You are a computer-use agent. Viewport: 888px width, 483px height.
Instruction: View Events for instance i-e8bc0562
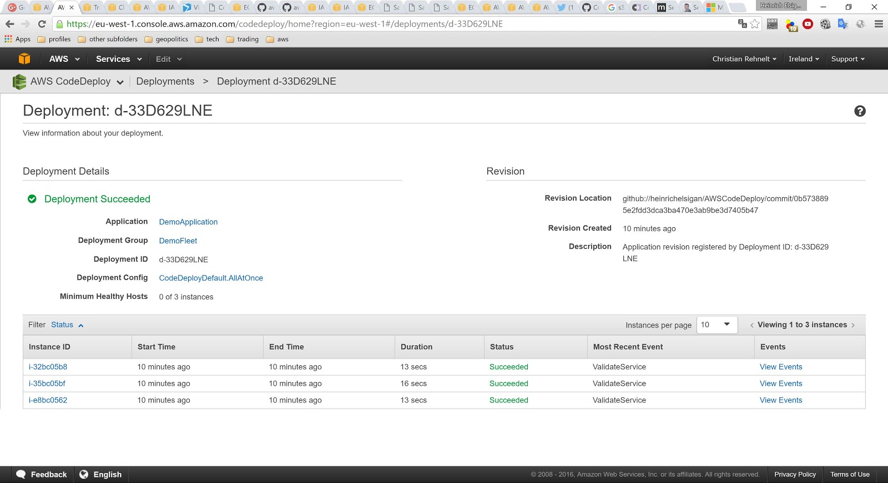click(x=781, y=400)
